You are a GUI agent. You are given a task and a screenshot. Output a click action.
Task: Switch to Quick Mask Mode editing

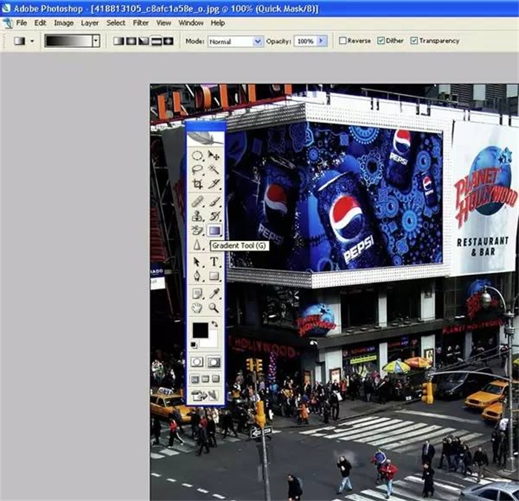(x=214, y=362)
